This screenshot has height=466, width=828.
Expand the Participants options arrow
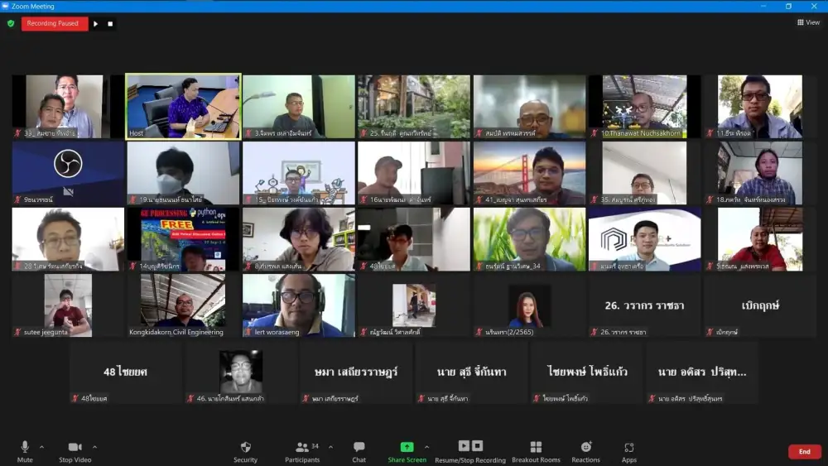click(330, 447)
